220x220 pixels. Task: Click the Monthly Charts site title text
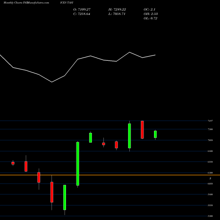pos(26,3)
